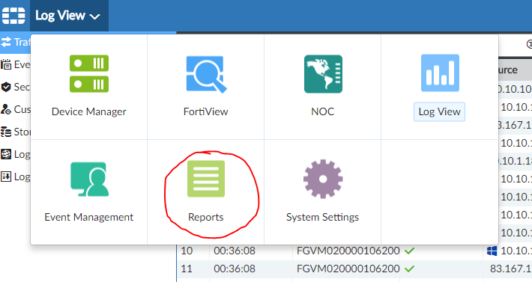532x282 pixels.
Task: Open the System Settings gear icon
Action: point(323,179)
